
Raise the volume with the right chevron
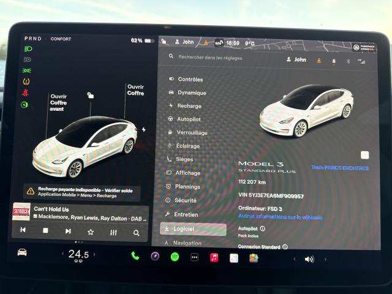325,259
